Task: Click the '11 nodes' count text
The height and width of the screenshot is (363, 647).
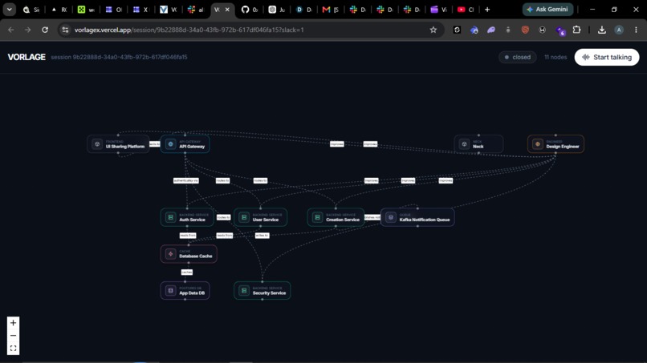Action: point(555,57)
